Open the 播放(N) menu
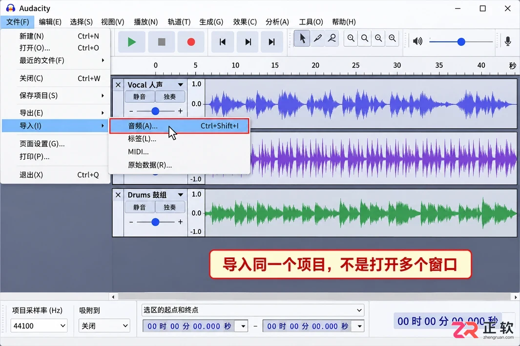Image resolution: width=520 pixels, height=346 pixels. tap(146, 22)
